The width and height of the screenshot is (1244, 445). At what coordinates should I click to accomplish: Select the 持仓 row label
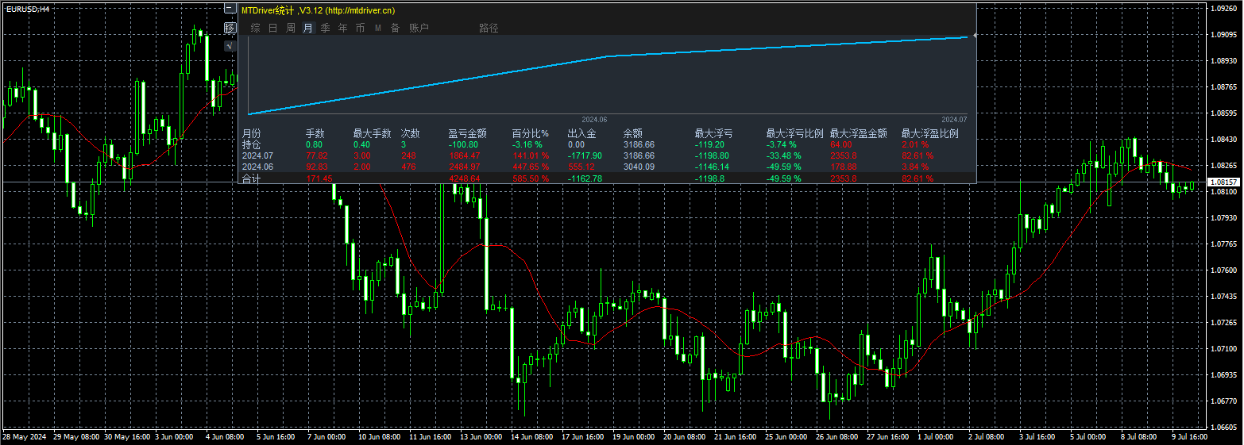click(x=251, y=145)
